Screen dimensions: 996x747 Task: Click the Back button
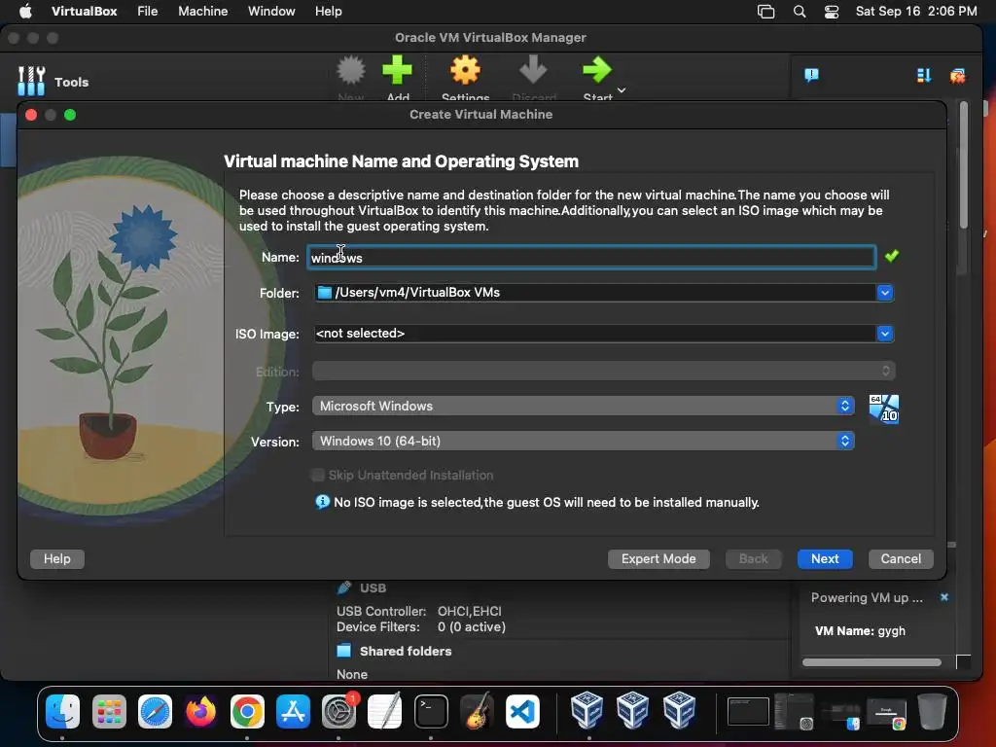[754, 559]
